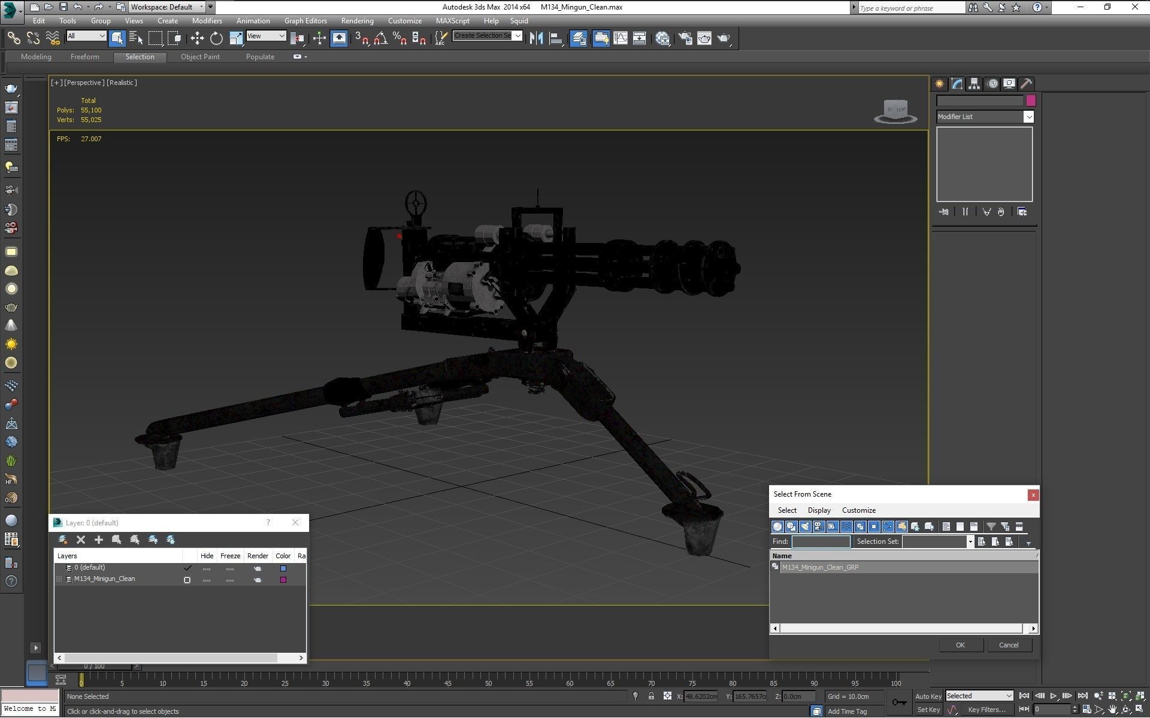Switch to the Object Paint ribbon tab
Screen dimensions: 1150x718
200,57
